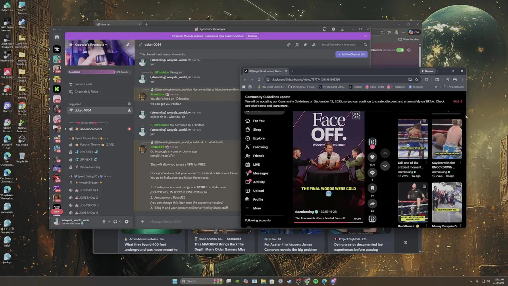
Task: Click Gemini button in Chrome title bar
Action: point(427,71)
